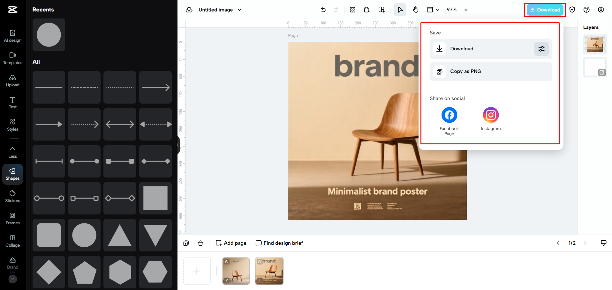Undo the last action

(x=323, y=10)
